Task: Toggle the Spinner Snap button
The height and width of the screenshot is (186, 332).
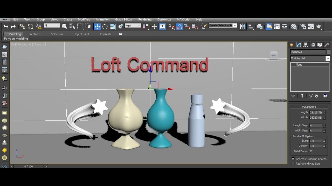Action: (195, 26)
